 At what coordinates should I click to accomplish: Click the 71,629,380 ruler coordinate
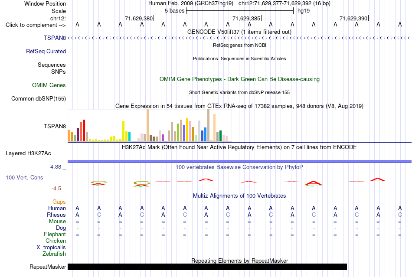click(x=139, y=18)
